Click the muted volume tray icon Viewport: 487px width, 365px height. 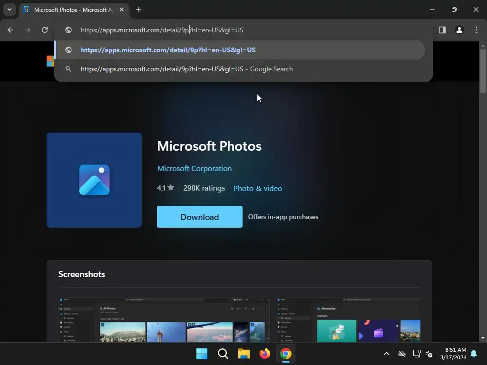[x=429, y=354]
